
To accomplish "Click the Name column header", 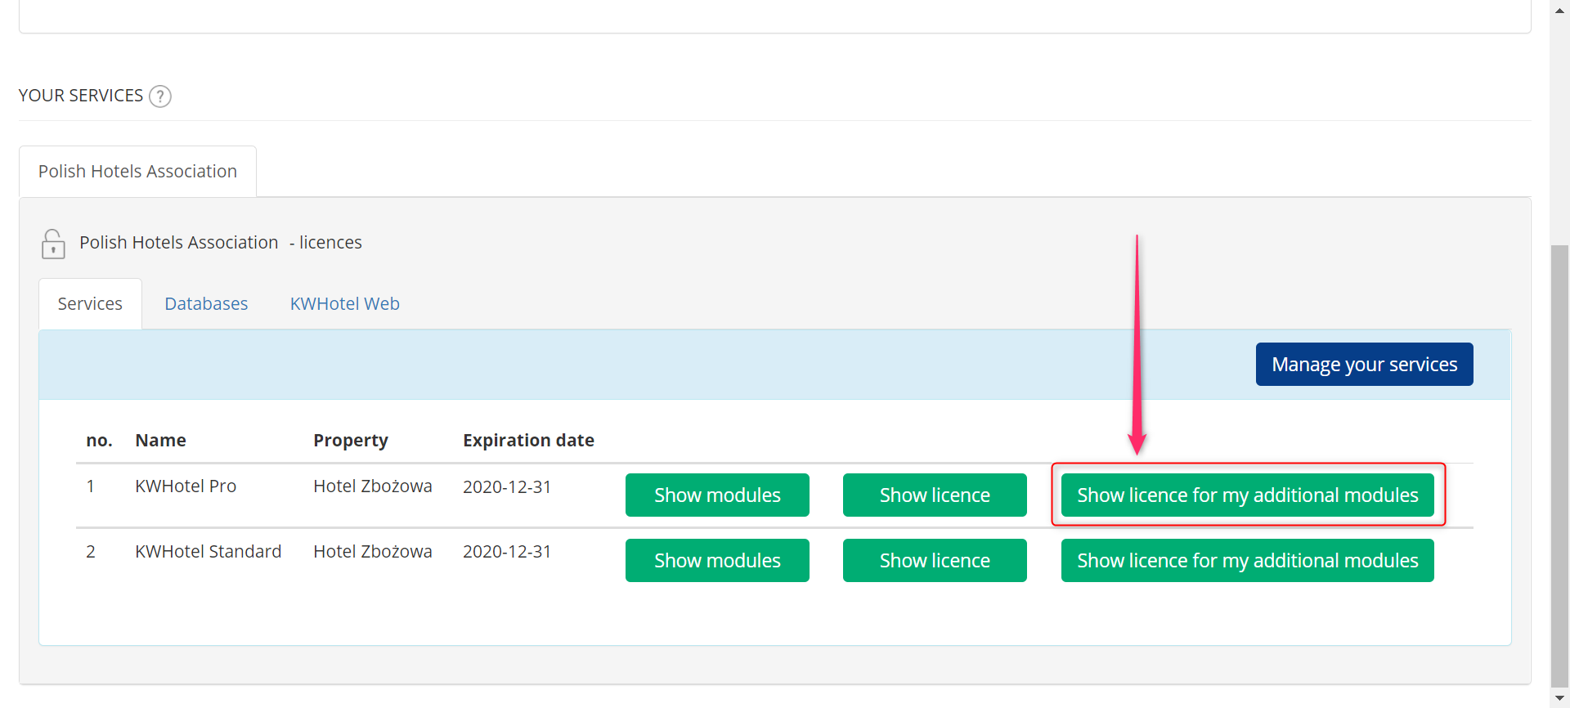I will (x=161, y=441).
